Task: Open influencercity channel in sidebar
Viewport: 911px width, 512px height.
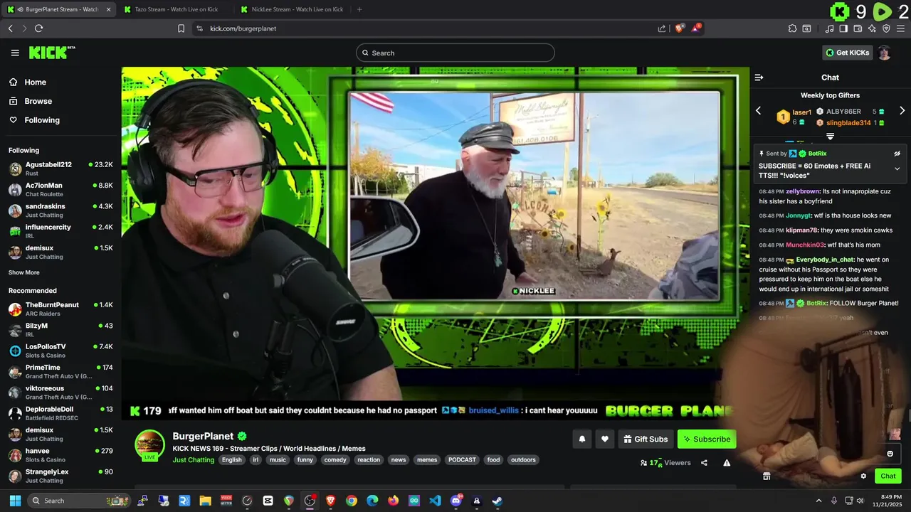Action: [60, 231]
